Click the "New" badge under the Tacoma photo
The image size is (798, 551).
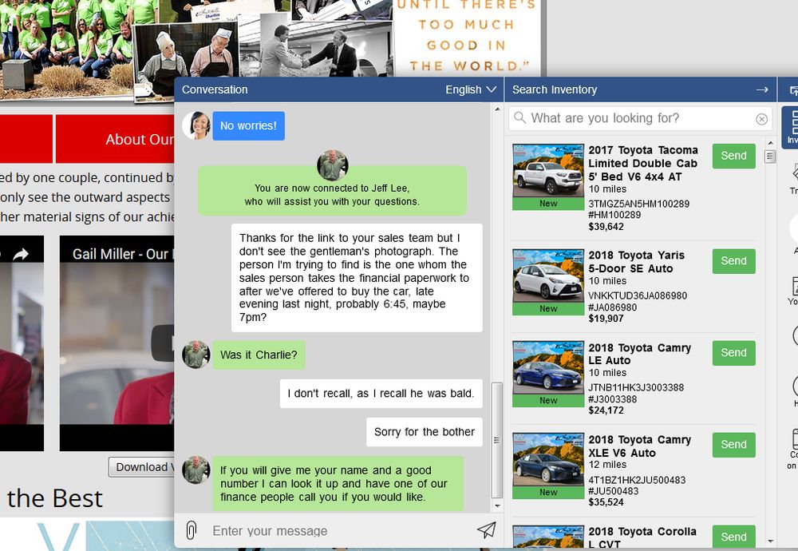(x=548, y=203)
